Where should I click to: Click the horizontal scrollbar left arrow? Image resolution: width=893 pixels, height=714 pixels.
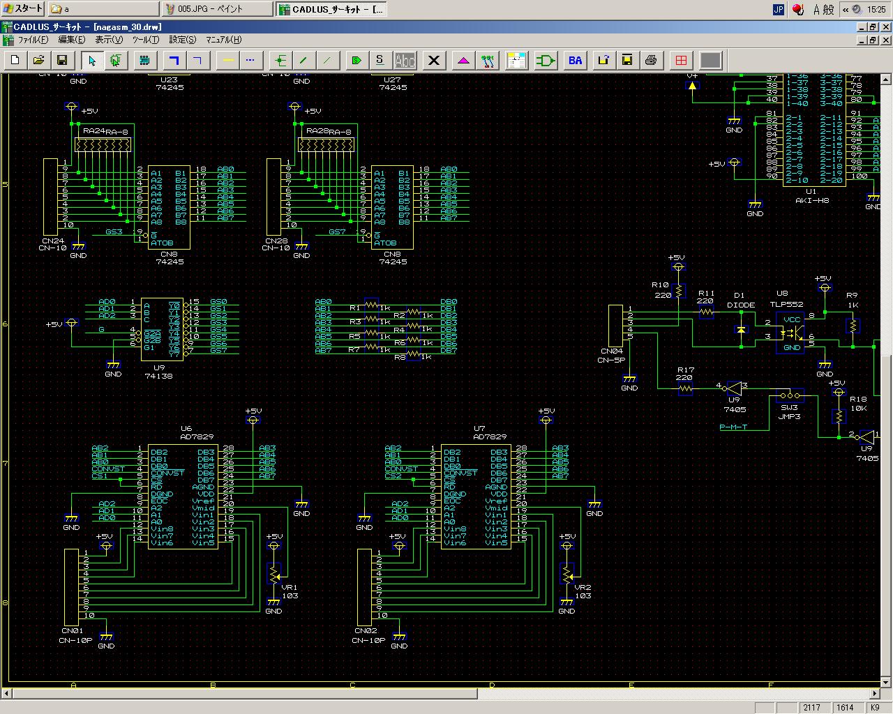pyautogui.click(x=7, y=693)
